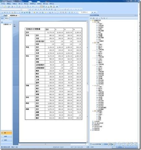Viewport: 141px width, 150px height.
Task: Click the preview horizontal scrollbar
Action: point(53,144)
